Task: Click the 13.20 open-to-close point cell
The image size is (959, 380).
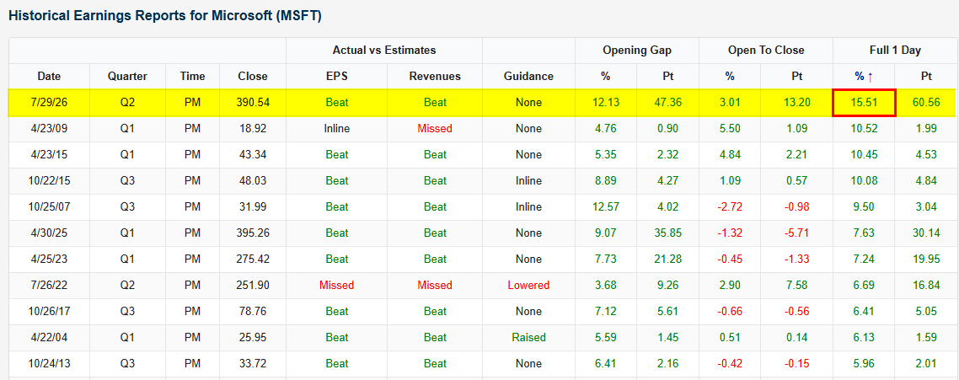Action: coord(798,102)
